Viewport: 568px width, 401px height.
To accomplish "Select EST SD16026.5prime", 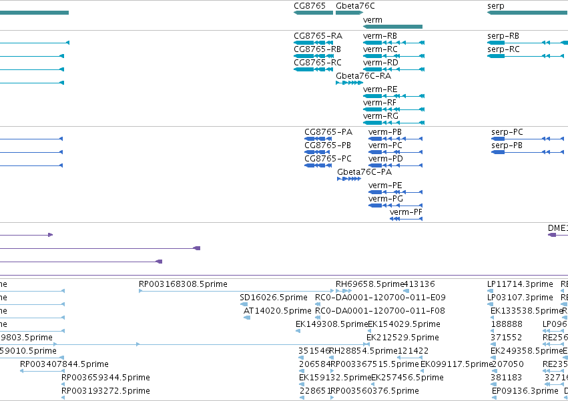I will [x=244, y=304].
